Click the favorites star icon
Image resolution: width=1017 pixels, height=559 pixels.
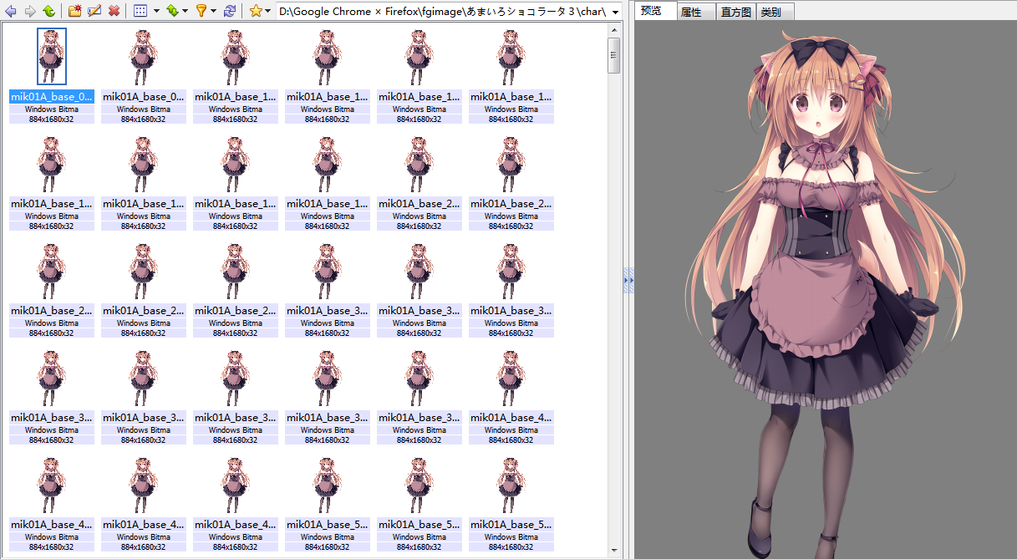click(x=256, y=12)
